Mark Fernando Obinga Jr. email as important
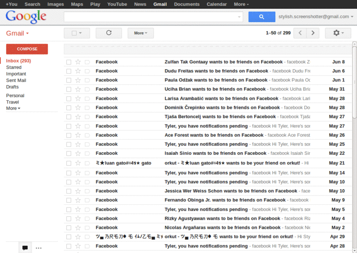 (x=87, y=200)
